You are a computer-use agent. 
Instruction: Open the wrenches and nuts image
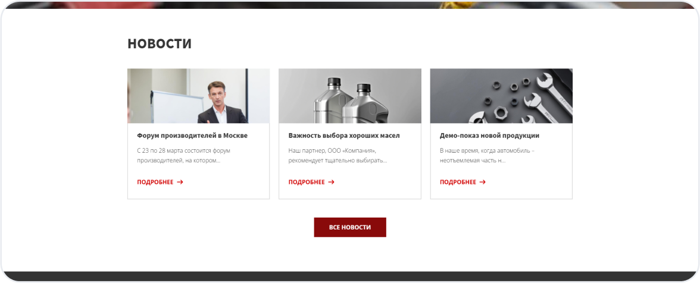501,96
